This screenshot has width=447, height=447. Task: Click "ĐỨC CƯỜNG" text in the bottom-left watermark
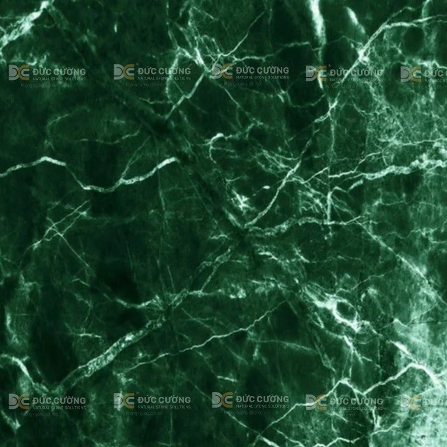tap(59, 400)
